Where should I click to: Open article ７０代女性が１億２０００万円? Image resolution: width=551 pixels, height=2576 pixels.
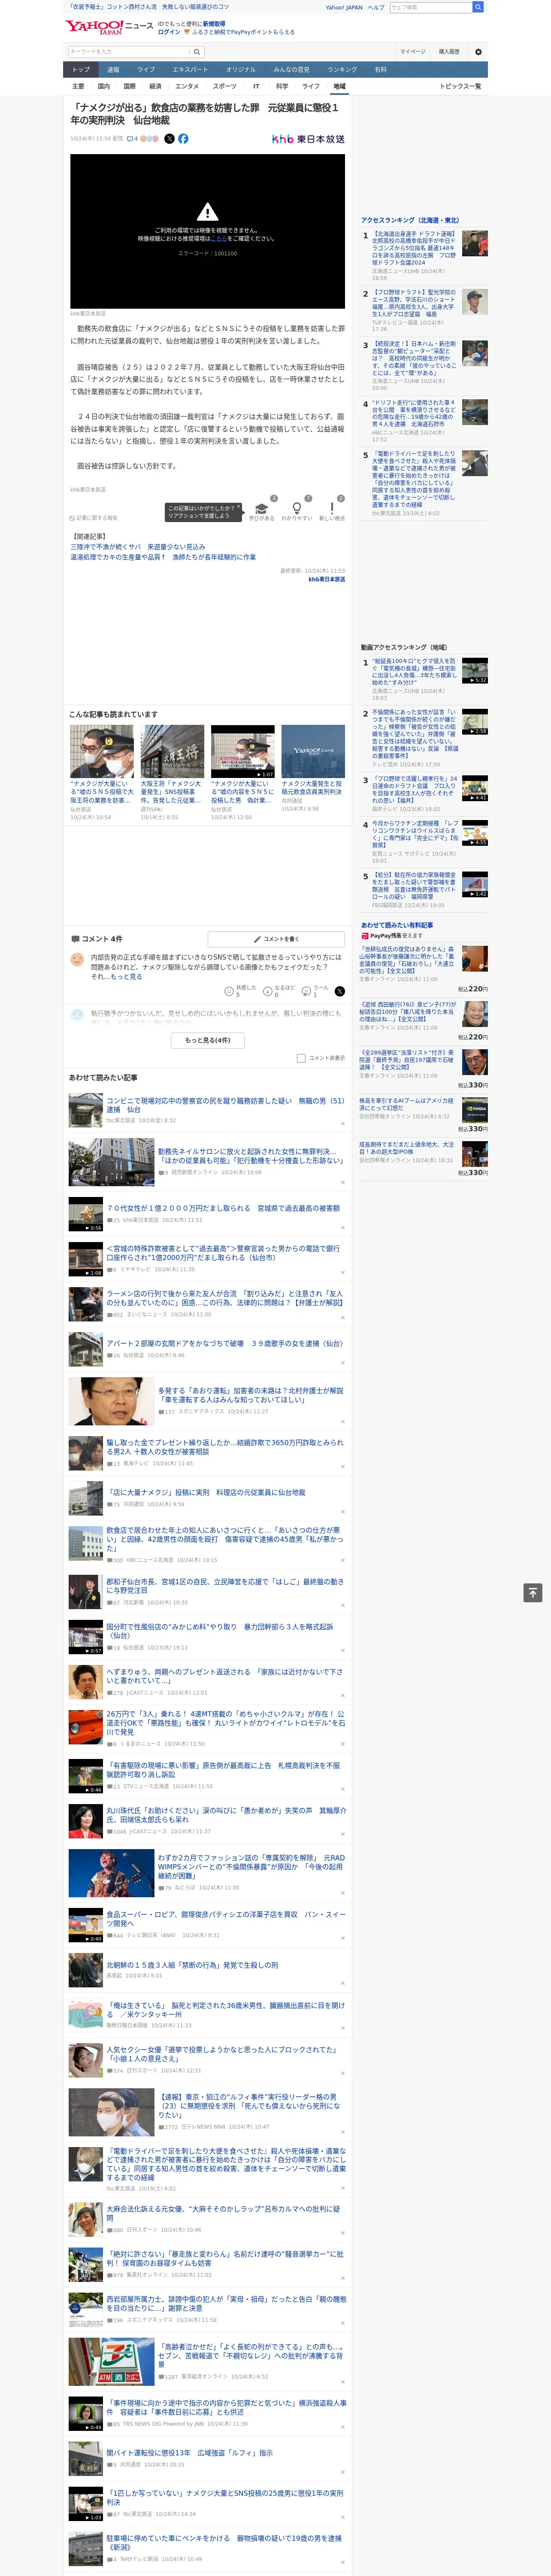tap(223, 1208)
